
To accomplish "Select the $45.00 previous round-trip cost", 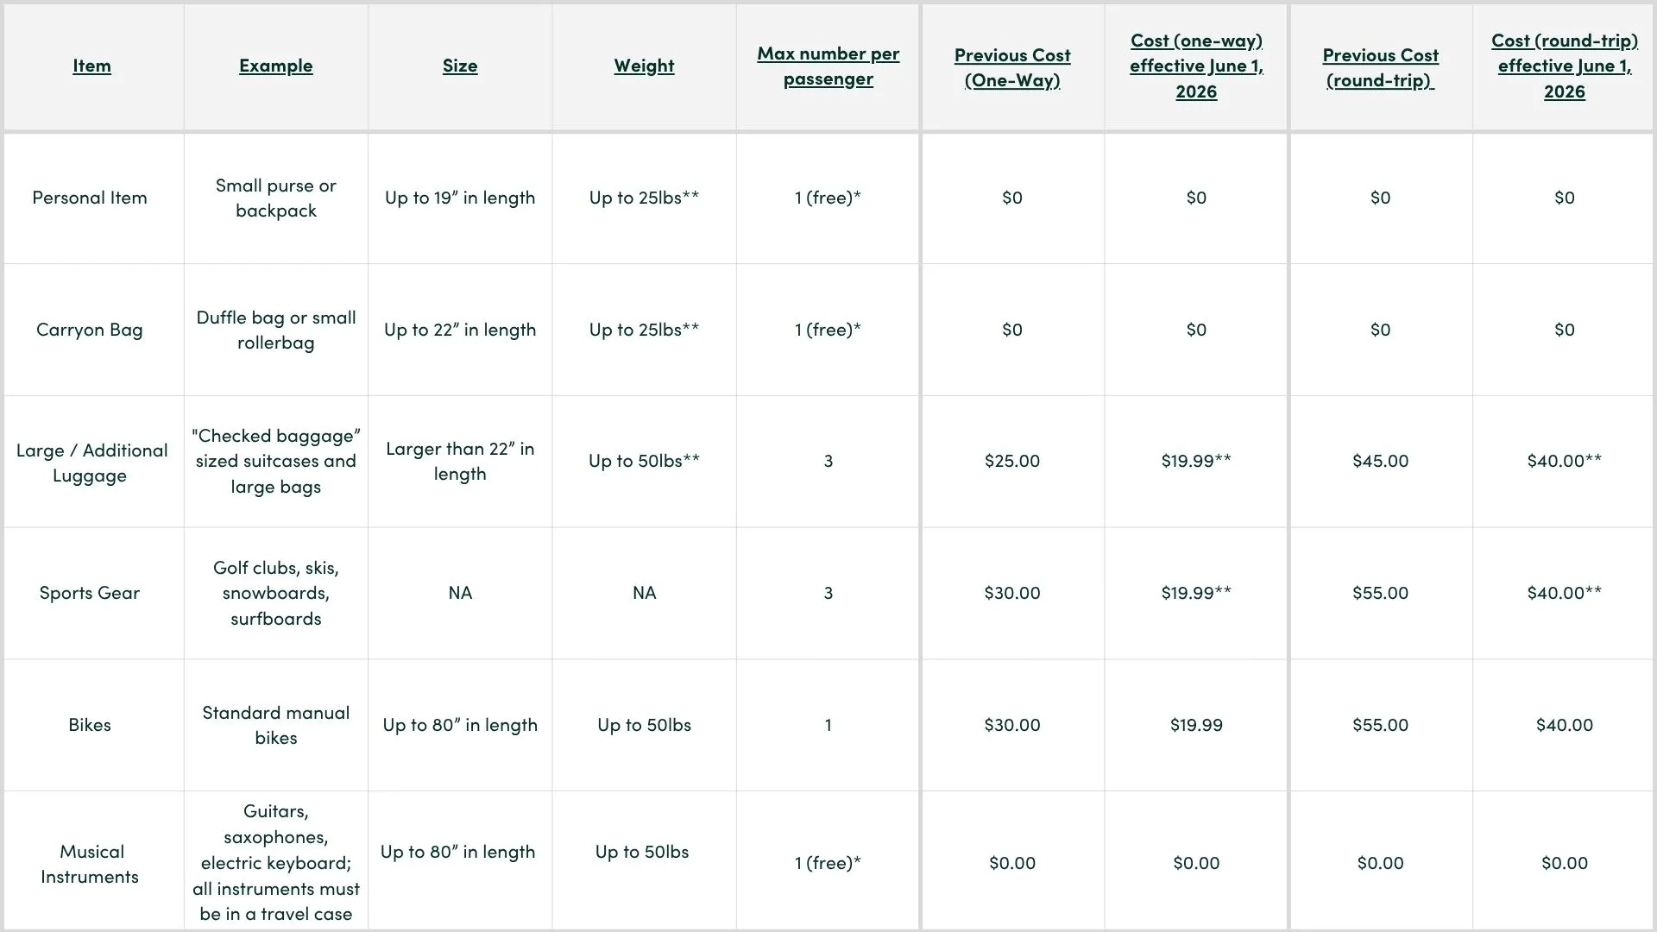I will [1380, 461].
